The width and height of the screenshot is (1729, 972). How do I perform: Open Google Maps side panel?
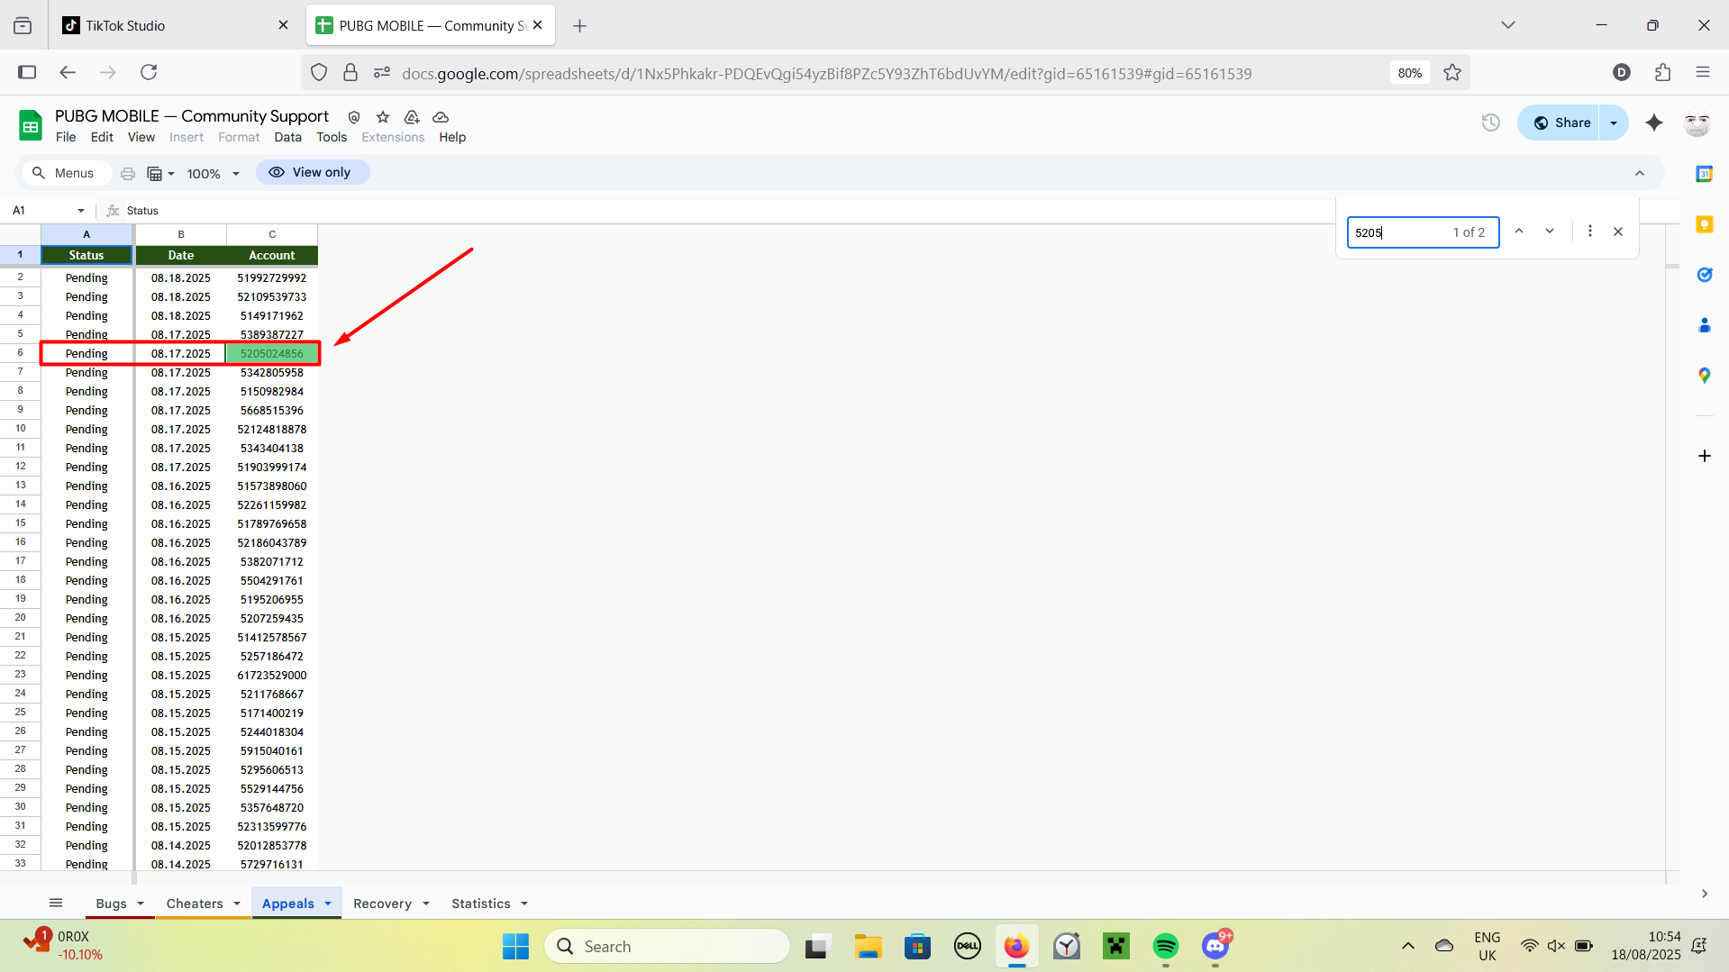[1704, 376]
